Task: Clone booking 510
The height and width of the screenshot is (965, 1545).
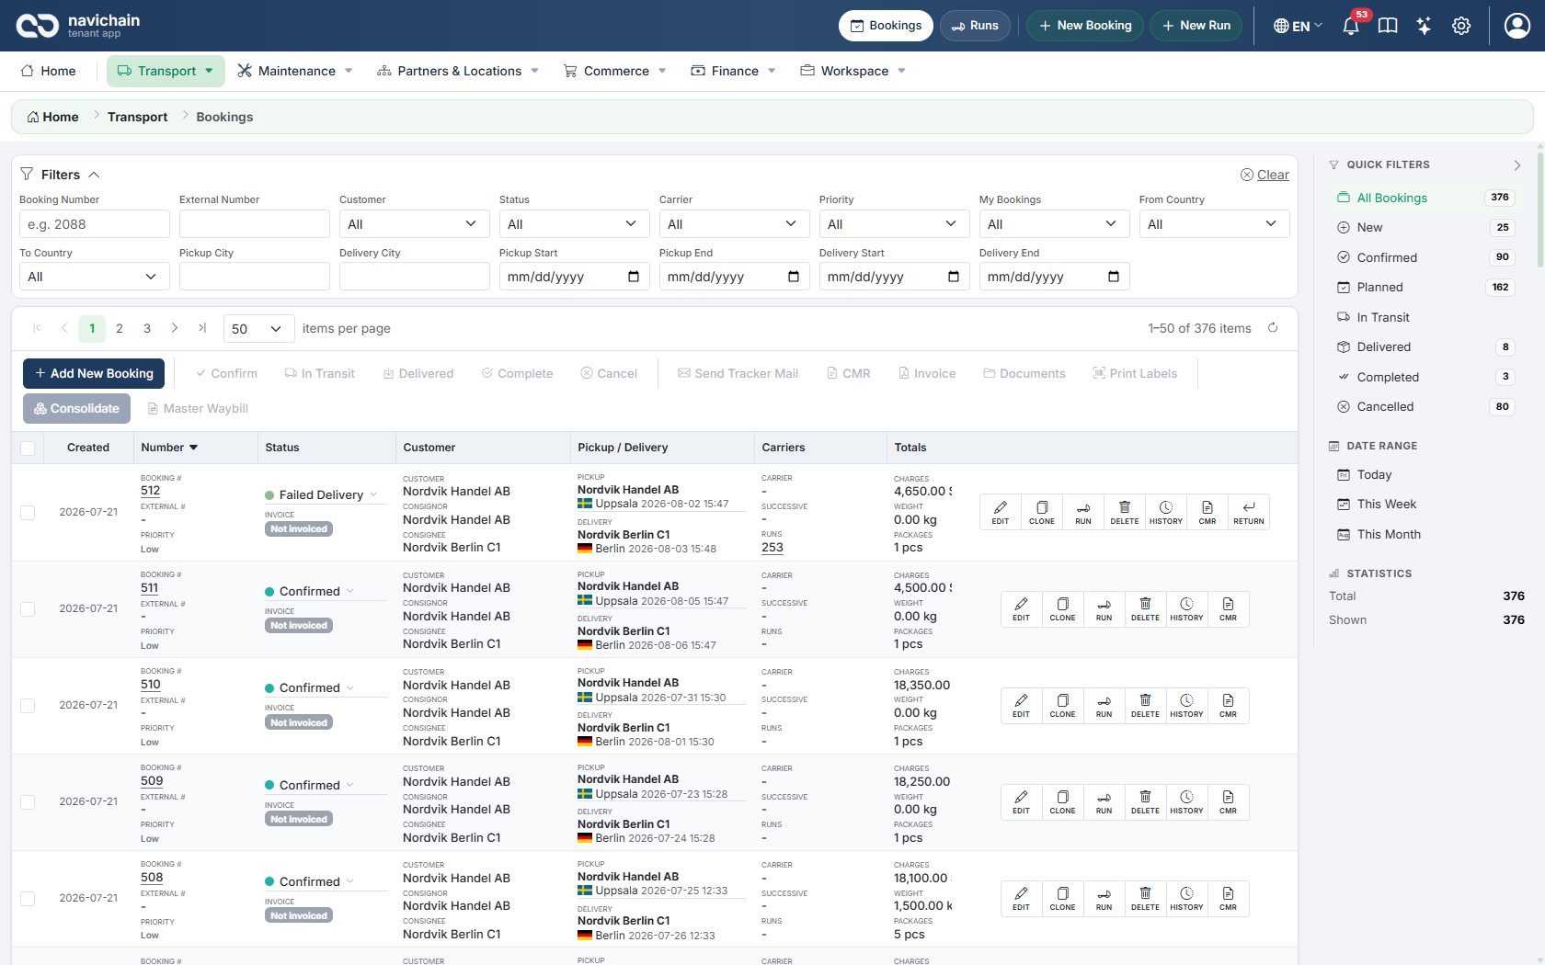Action: pyautogui.click(x=1062, y=706)
